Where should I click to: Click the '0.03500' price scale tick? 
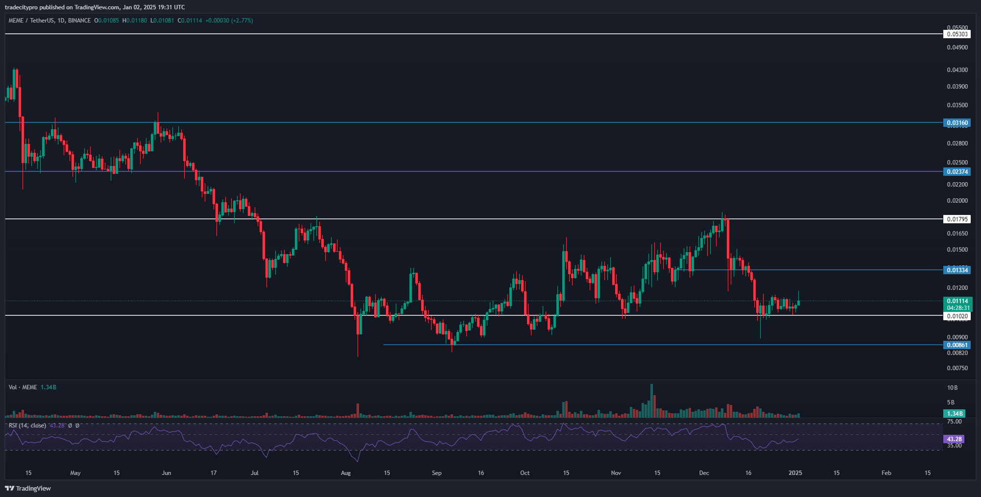click(957, 105)
